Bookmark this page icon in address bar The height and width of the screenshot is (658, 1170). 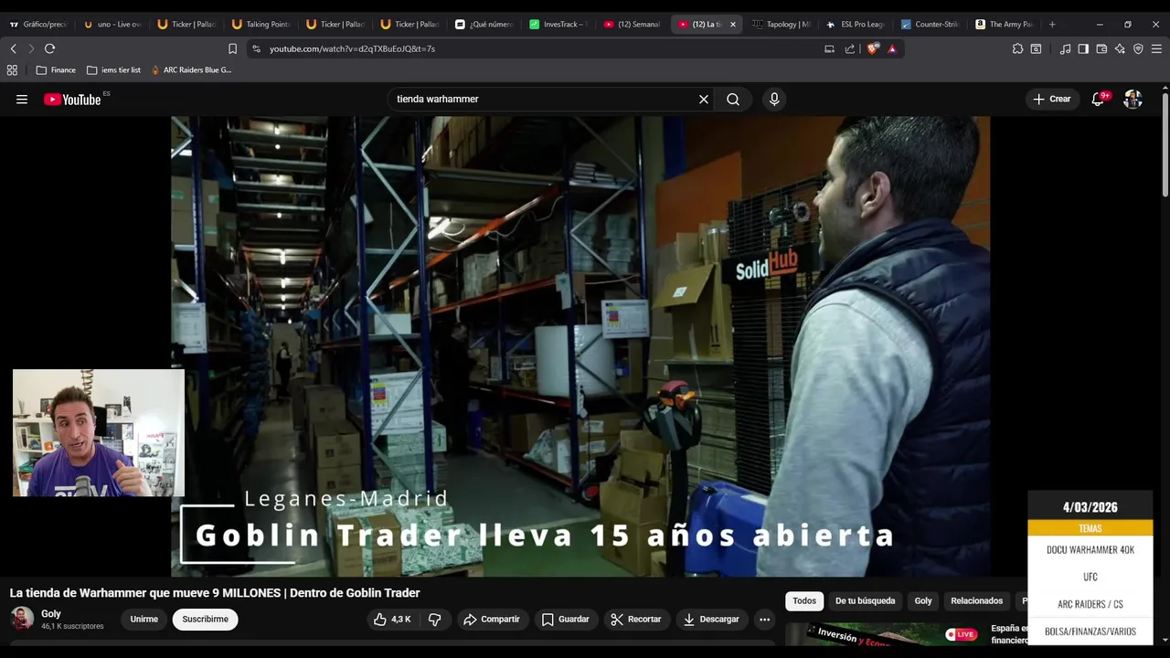click(232, 48)
